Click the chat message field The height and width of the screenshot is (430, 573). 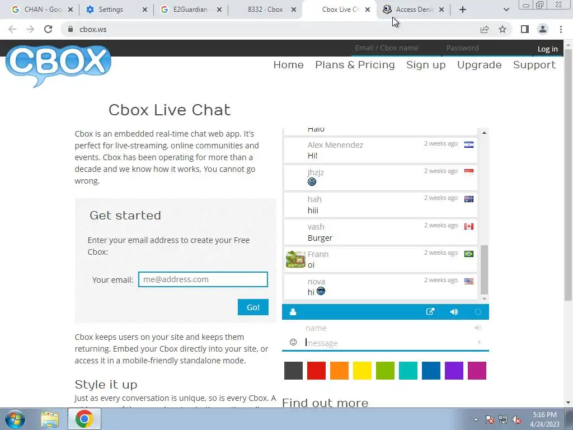(x=389, y=343)
